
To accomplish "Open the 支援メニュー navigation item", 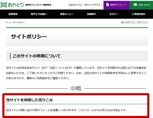I will pos(67,14).
